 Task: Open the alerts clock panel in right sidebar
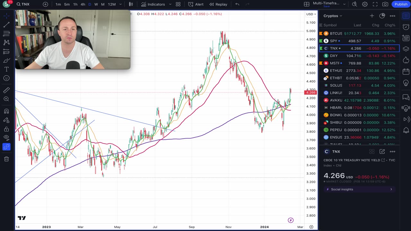(x=406, y=27)
